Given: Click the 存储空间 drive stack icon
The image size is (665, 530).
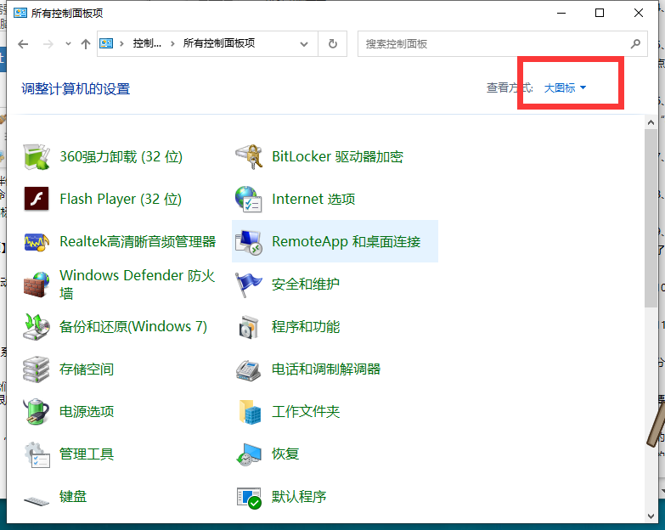Looking at the screenshot, I should [x=36, y=369].
